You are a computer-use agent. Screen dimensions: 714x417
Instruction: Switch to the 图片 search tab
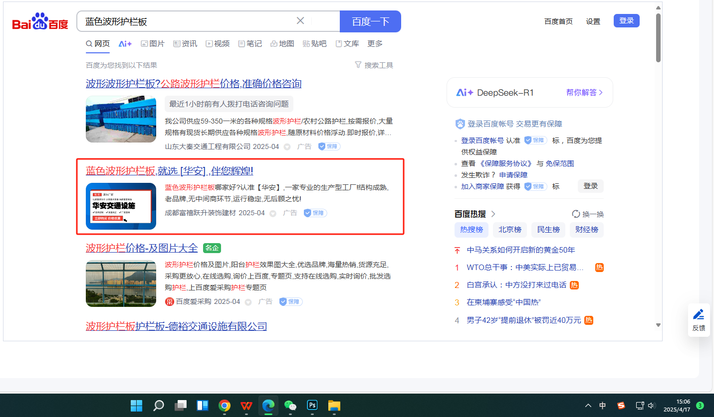(x=153, y=44)
